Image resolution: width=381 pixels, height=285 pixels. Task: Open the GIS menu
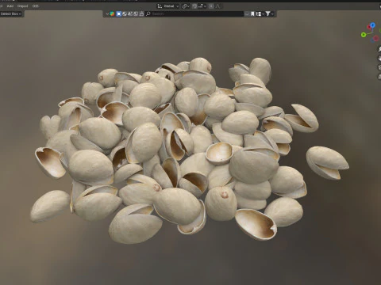coord(36,6)
